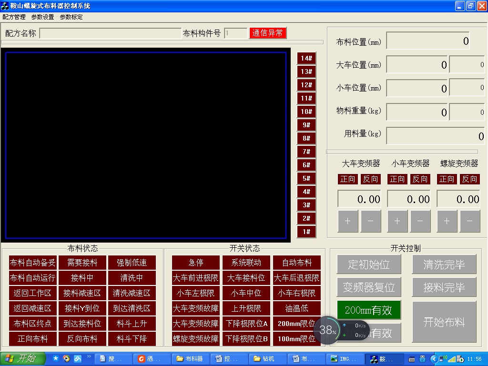This screenshot has height=366, width=488.
Task: Click the 14# position indicator
Action: (x=306, y=58)
